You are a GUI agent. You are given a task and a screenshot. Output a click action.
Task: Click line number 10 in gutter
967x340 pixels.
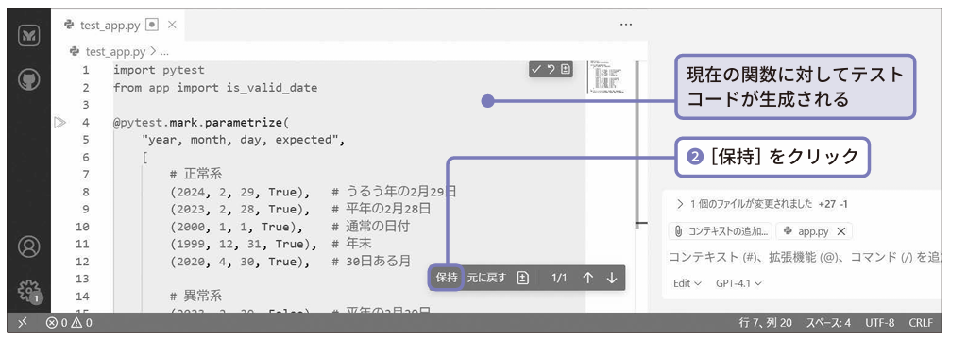click(x=83, y=227)
